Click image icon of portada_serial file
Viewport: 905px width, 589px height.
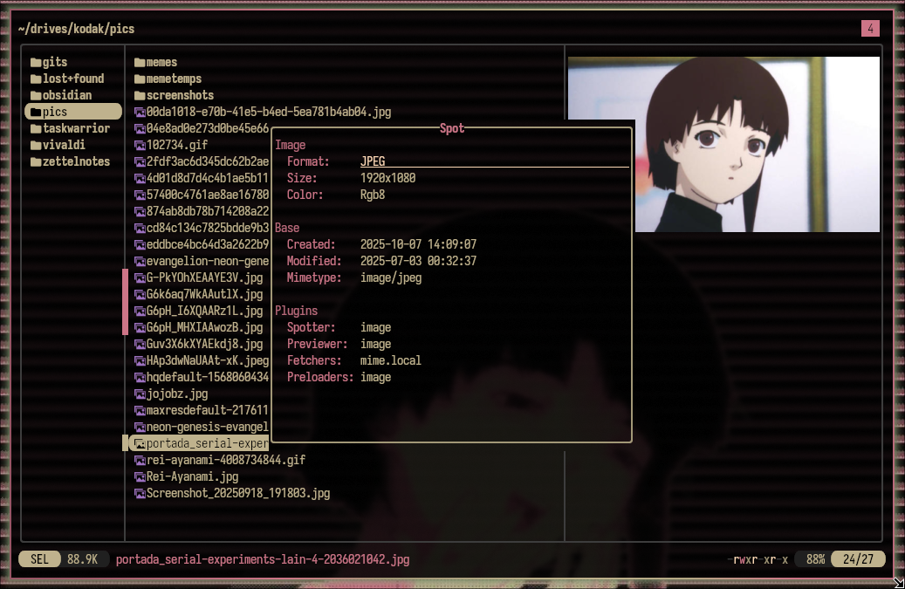click(140, 443)
